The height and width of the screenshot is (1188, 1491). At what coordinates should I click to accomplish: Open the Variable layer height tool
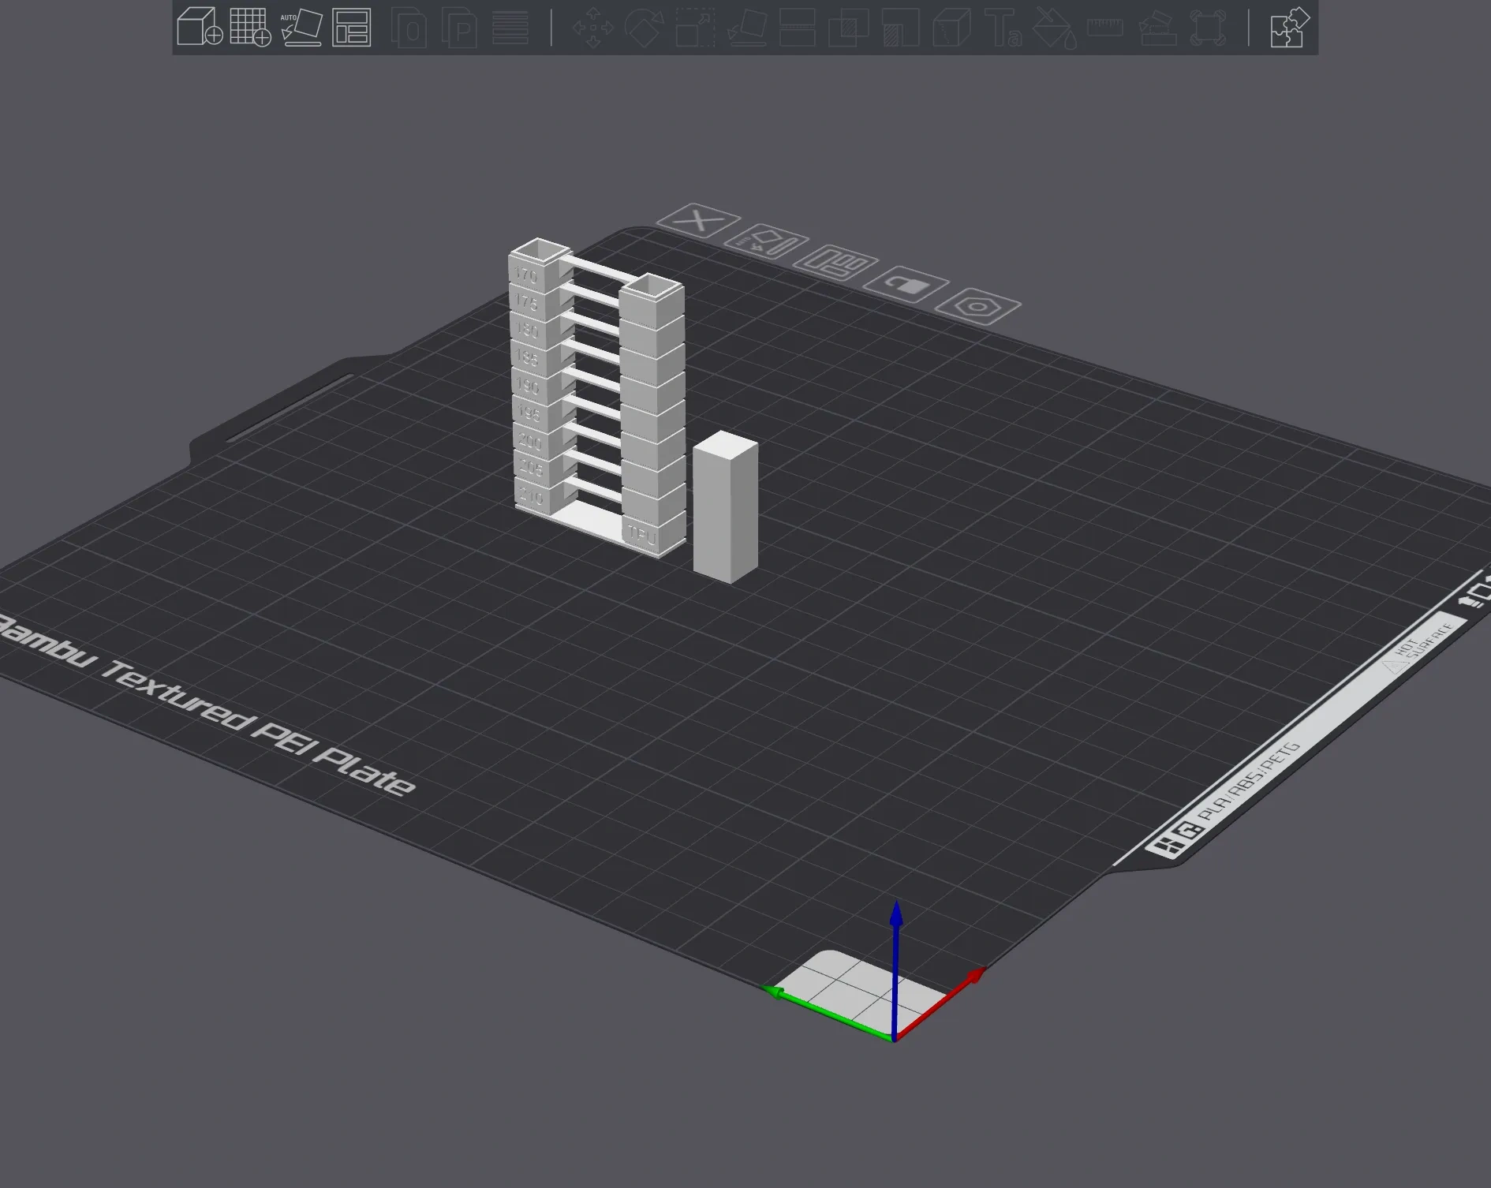[x=510, y=27]
